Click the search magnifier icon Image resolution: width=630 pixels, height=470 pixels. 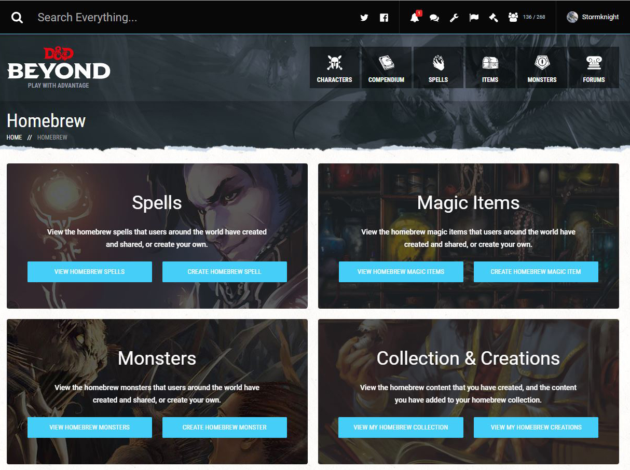pyautogui.click(x=17, y=18)
